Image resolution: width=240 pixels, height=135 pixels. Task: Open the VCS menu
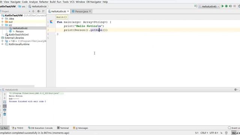[72, 2]
